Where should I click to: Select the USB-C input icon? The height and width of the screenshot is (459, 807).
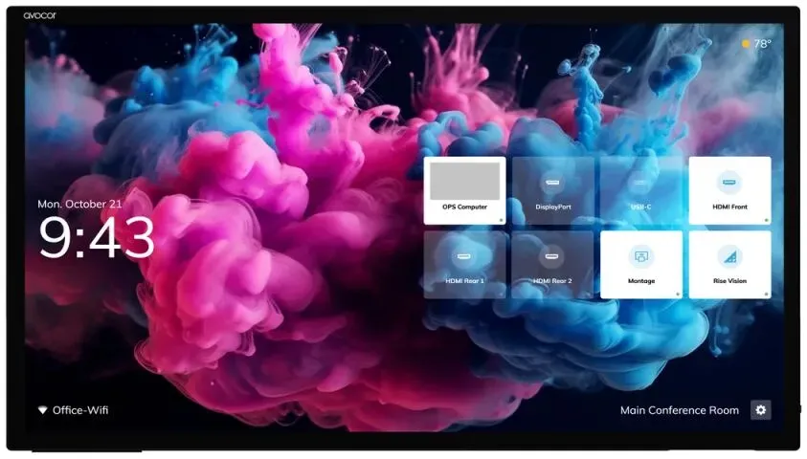[x=640, y=183]
